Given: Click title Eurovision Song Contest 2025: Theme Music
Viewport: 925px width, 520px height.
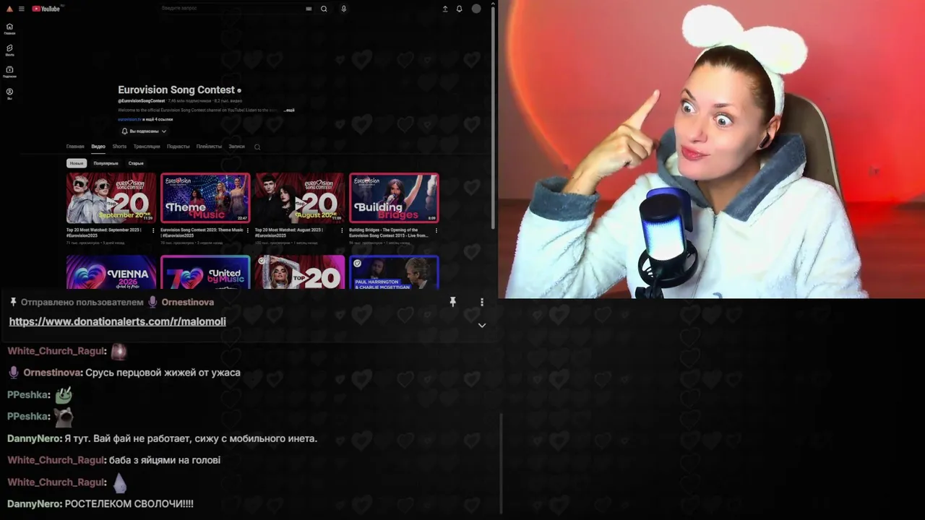Looking at the screenshot, I should click(202, 233).
